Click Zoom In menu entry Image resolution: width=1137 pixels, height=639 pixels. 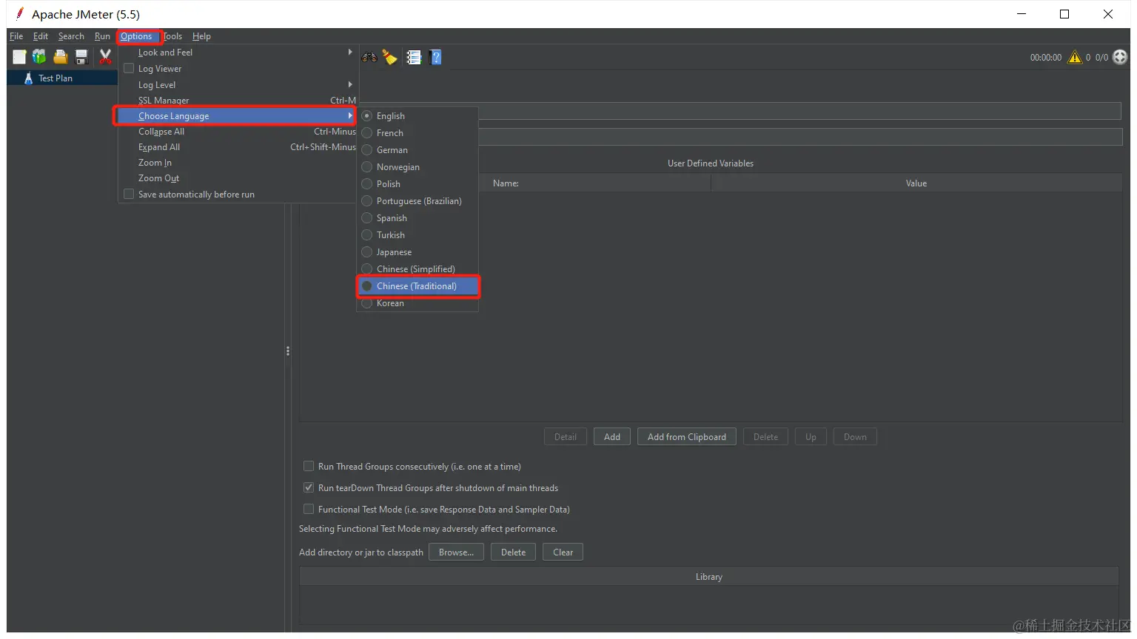(238, 163)
